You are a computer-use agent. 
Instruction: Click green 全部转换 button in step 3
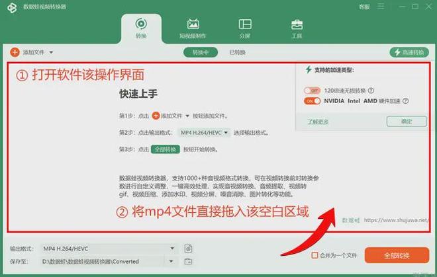pos(166,149)
